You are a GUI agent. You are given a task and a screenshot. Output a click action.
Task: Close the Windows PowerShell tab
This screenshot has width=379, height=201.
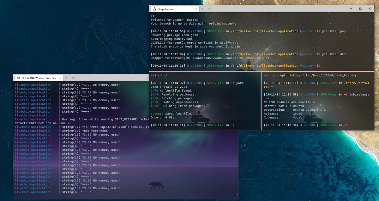point(59,77)
